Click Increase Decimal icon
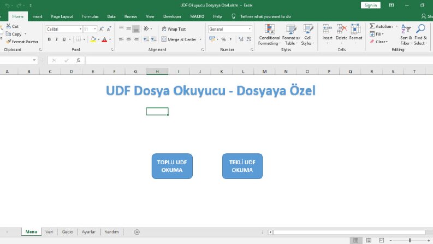Image resolution: width=433 pixels, height=244 pixels. (x=241, y=39)
